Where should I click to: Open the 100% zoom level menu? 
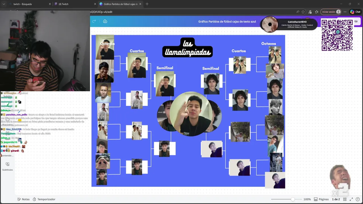point(307,199)
